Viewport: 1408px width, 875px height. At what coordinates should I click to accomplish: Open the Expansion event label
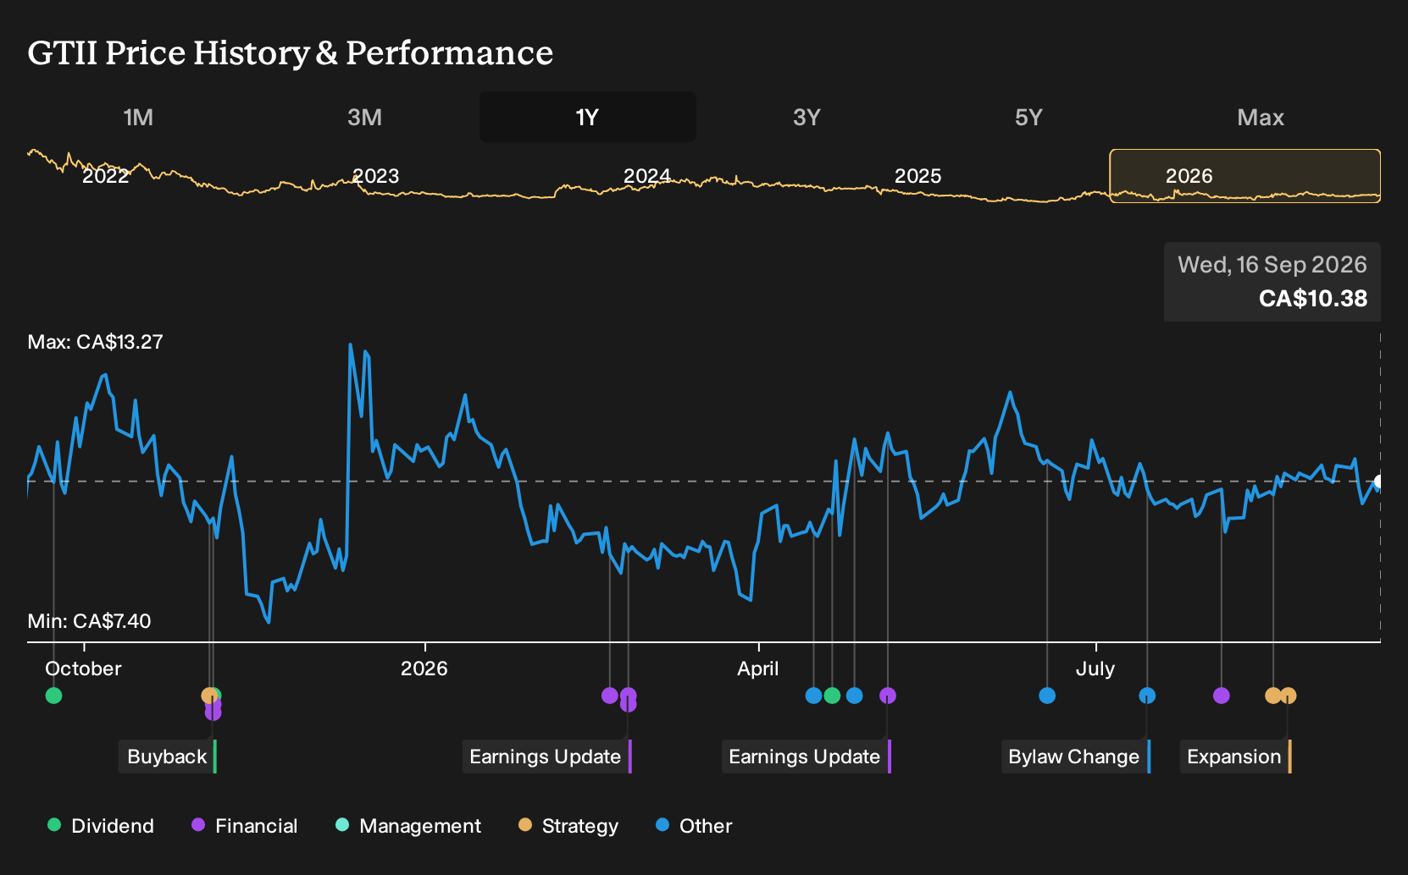(1235, 757)
